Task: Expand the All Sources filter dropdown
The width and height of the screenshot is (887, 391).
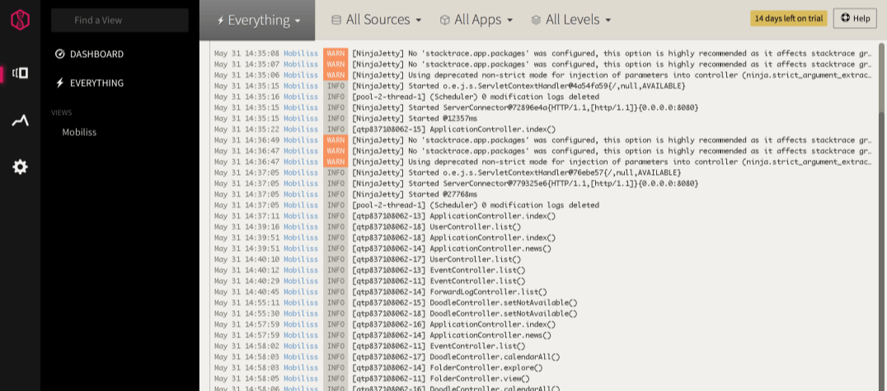Action: [x=376, y=20]
